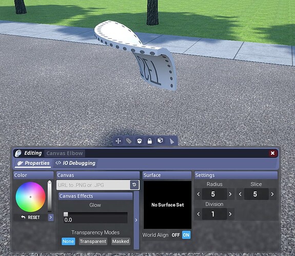This screenshot has width=295, height=256.
Task: Reload the canvas URL with refresh icon
Action: click(x=134, y=185)
